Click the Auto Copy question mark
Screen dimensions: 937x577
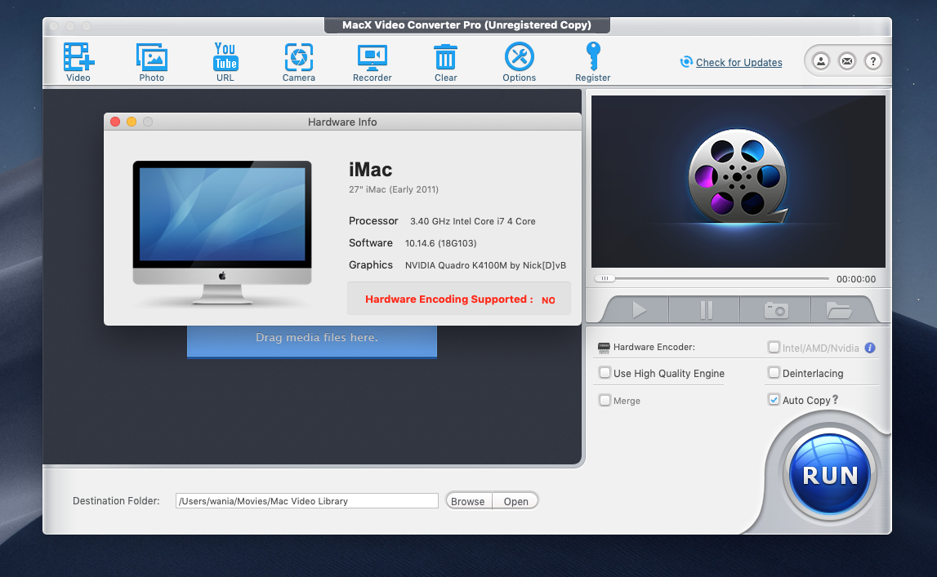836,400
